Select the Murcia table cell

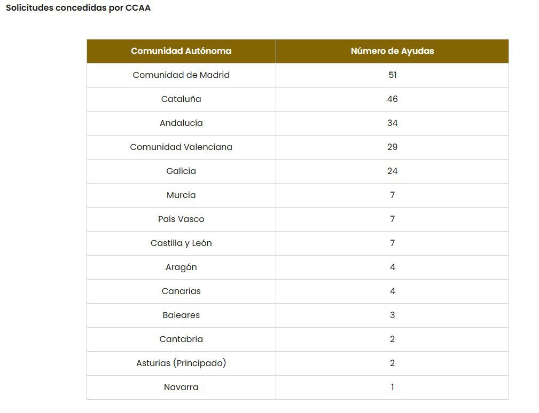[x=181, y=195]
